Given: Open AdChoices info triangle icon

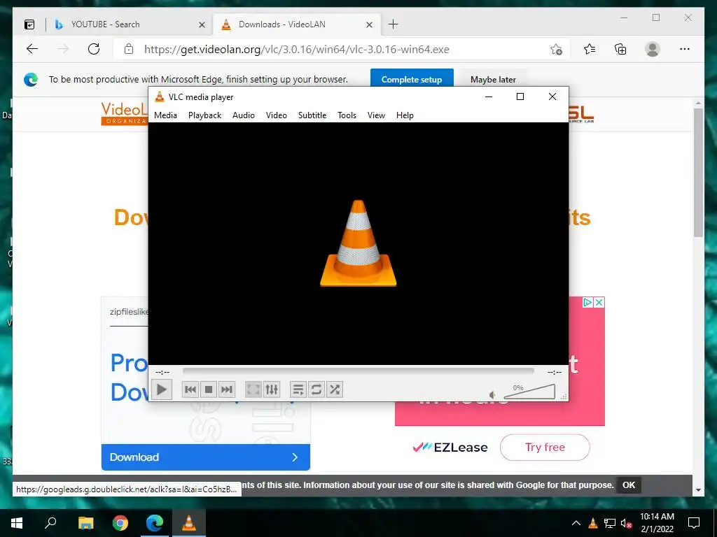Looking at the screenshot, I should (x=588, y=302).
